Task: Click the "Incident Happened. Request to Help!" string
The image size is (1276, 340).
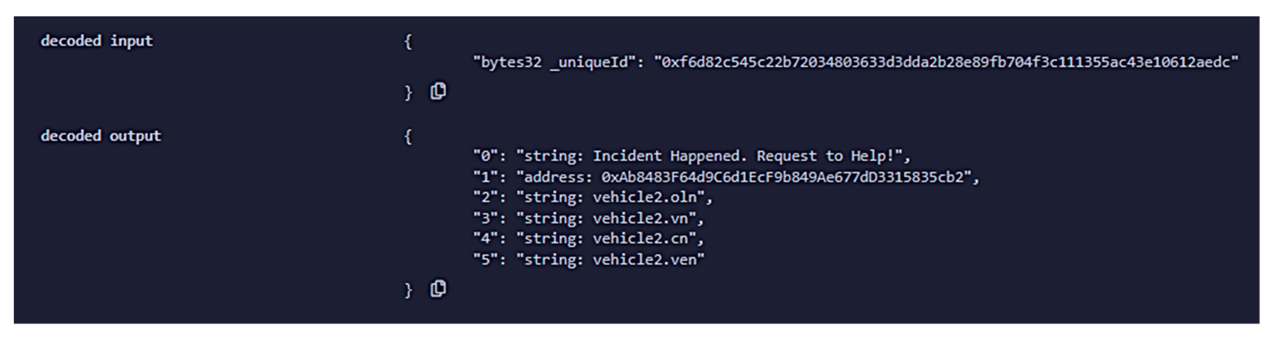Action: 712,156
